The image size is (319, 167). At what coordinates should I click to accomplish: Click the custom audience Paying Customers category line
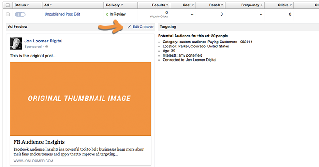click(207, 42)
